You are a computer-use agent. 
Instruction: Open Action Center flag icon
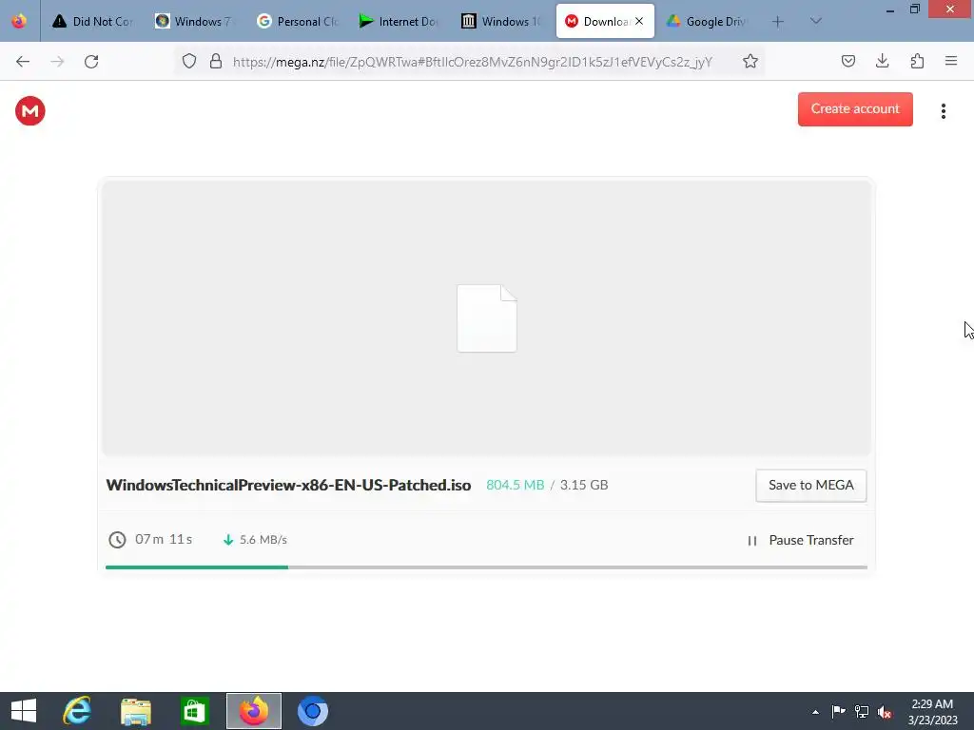tap(839, 712)
